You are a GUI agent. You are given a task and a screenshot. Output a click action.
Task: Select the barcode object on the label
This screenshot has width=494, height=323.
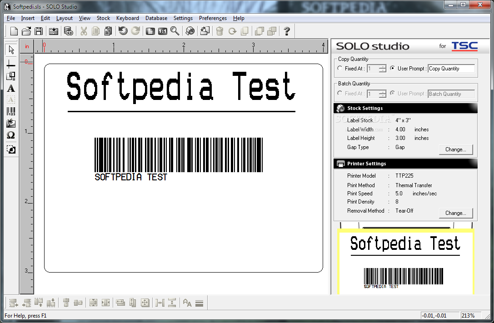178,159
